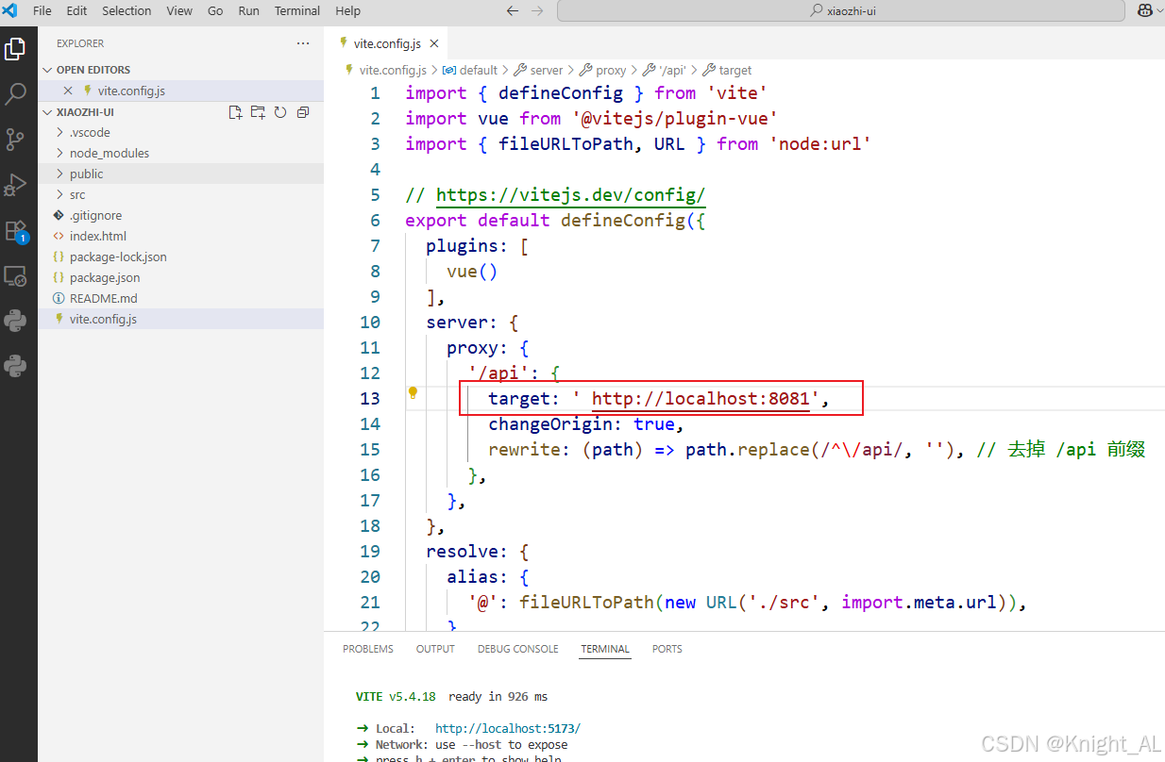Open the Selection menu
Image resolution: width=1165 pixels, height=762 pixels.
(127, 11)
